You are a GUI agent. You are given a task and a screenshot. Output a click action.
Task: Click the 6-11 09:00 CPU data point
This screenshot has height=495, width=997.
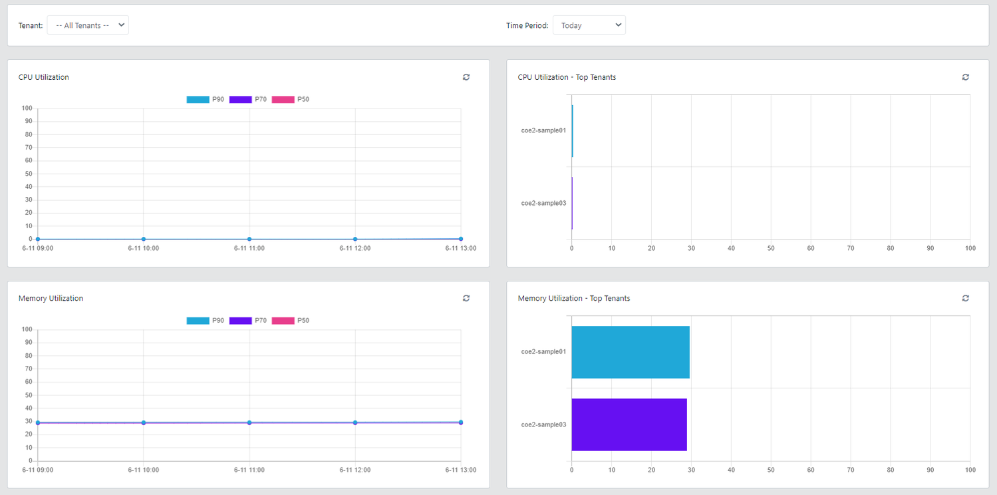pyautogui.click(x=38, y=239)
